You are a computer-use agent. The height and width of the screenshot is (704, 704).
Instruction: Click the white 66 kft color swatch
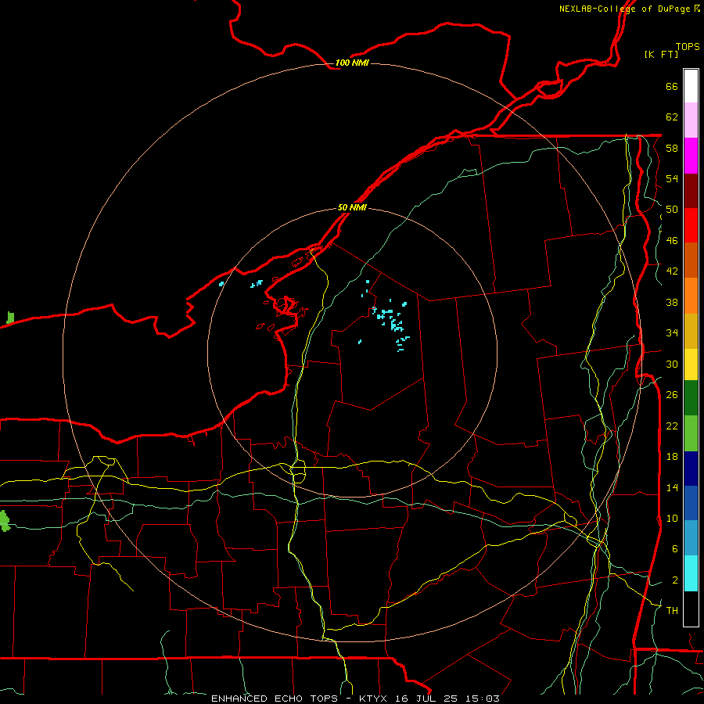click(691, 86)
